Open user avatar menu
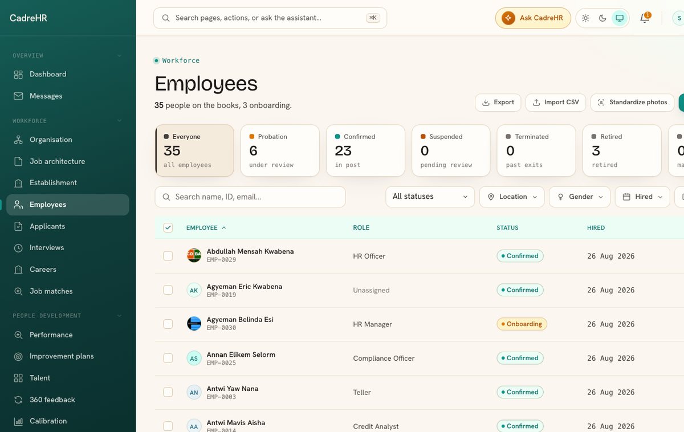 click(678, 18)
